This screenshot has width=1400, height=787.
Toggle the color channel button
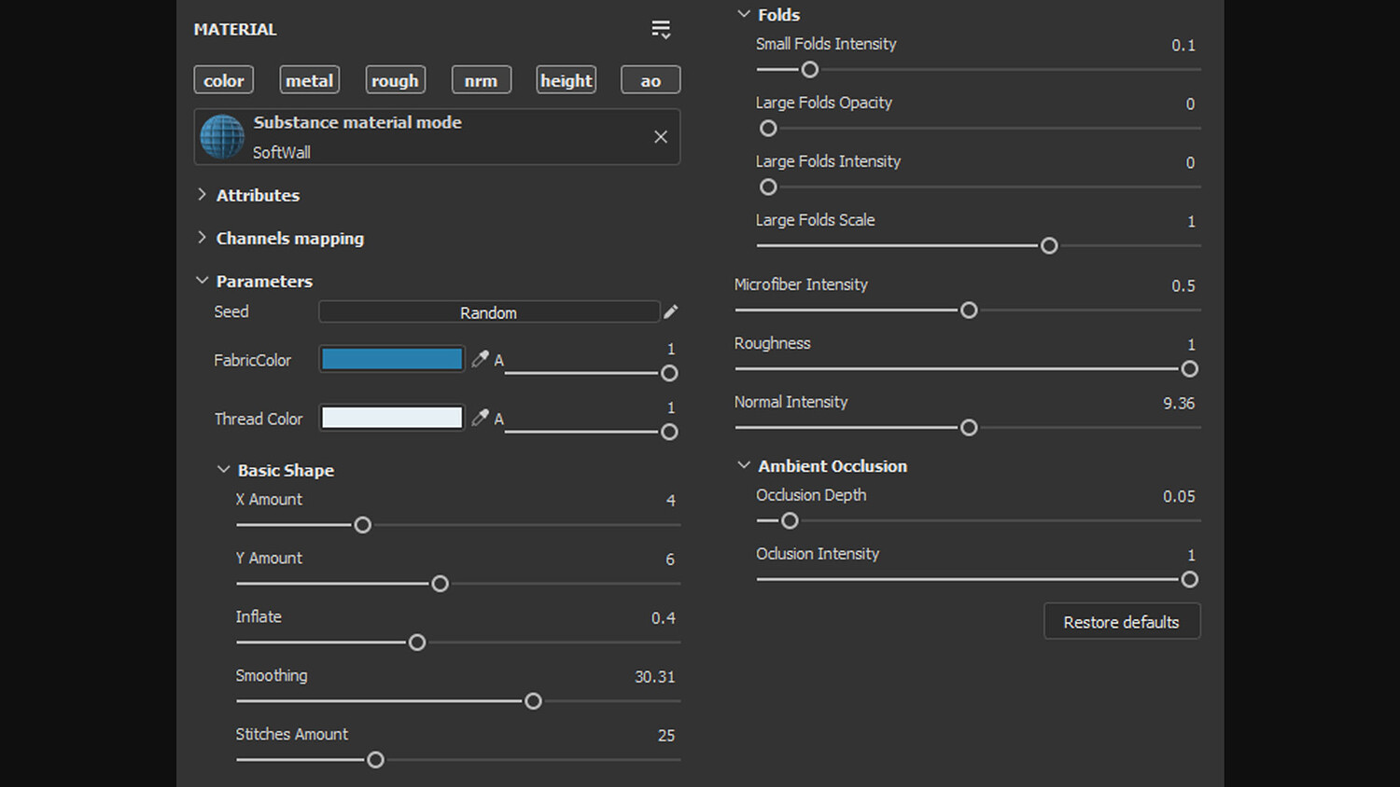(224, 80)
